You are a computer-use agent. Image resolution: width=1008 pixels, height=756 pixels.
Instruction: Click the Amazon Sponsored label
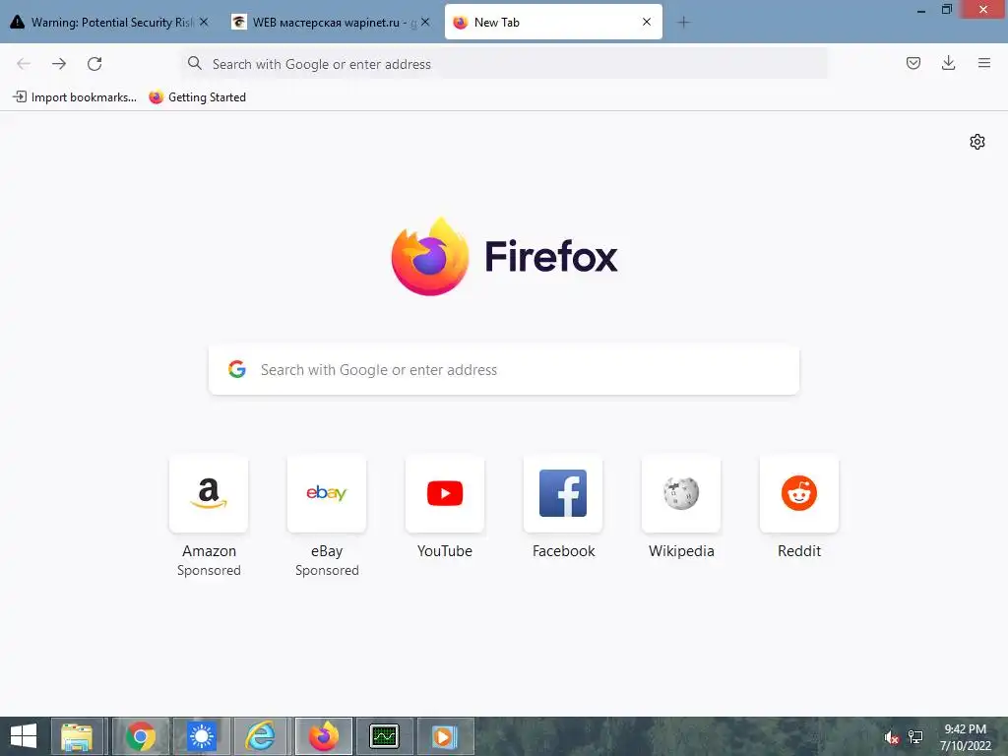(209, 570)
